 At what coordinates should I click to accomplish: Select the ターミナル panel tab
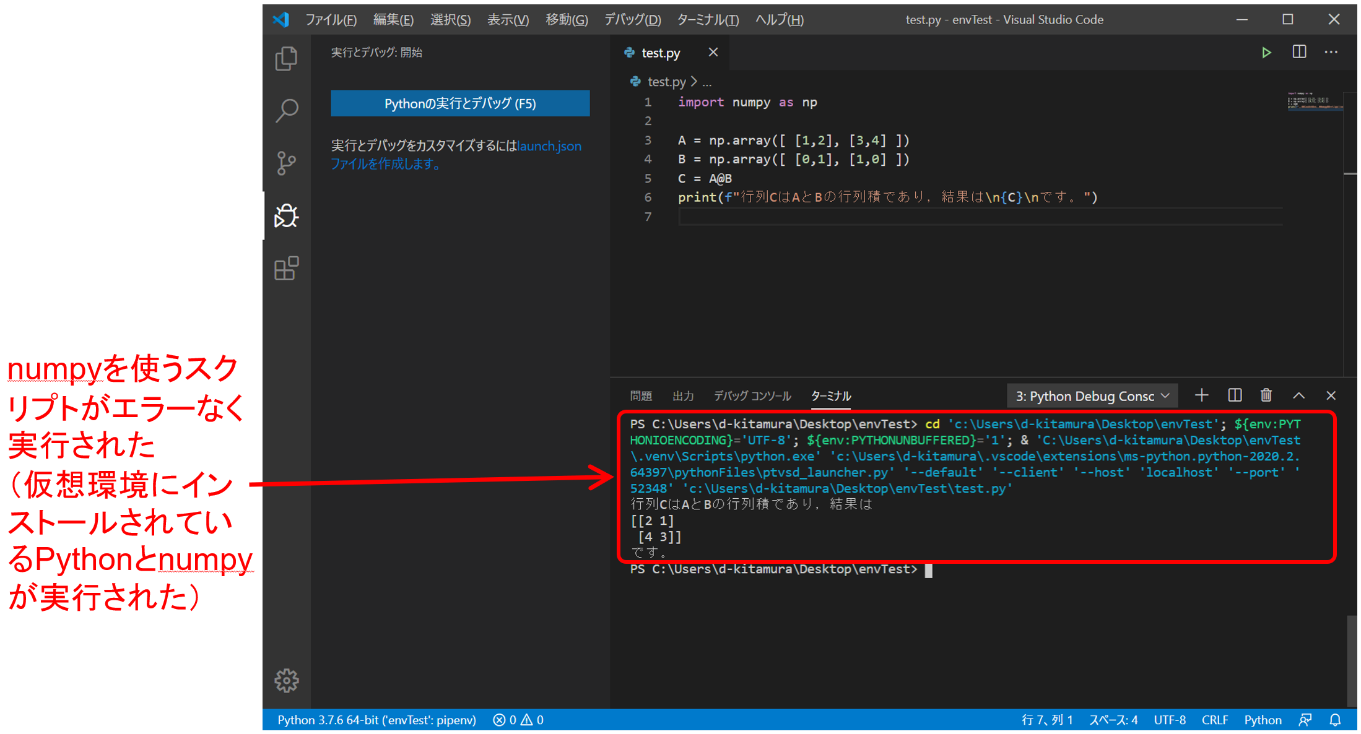click(831, 396)
